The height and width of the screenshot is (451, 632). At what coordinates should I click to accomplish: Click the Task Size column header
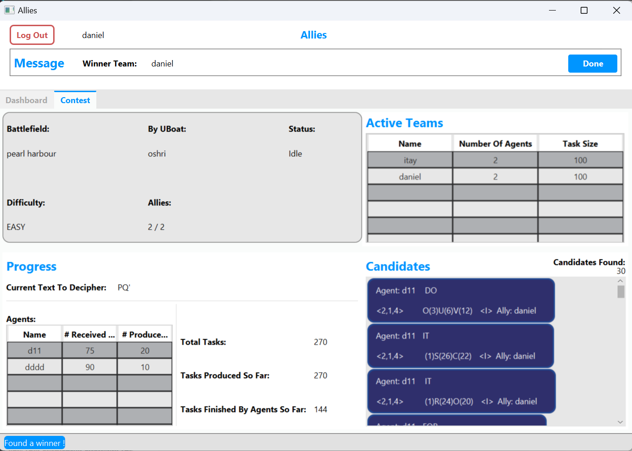(580, 143)
